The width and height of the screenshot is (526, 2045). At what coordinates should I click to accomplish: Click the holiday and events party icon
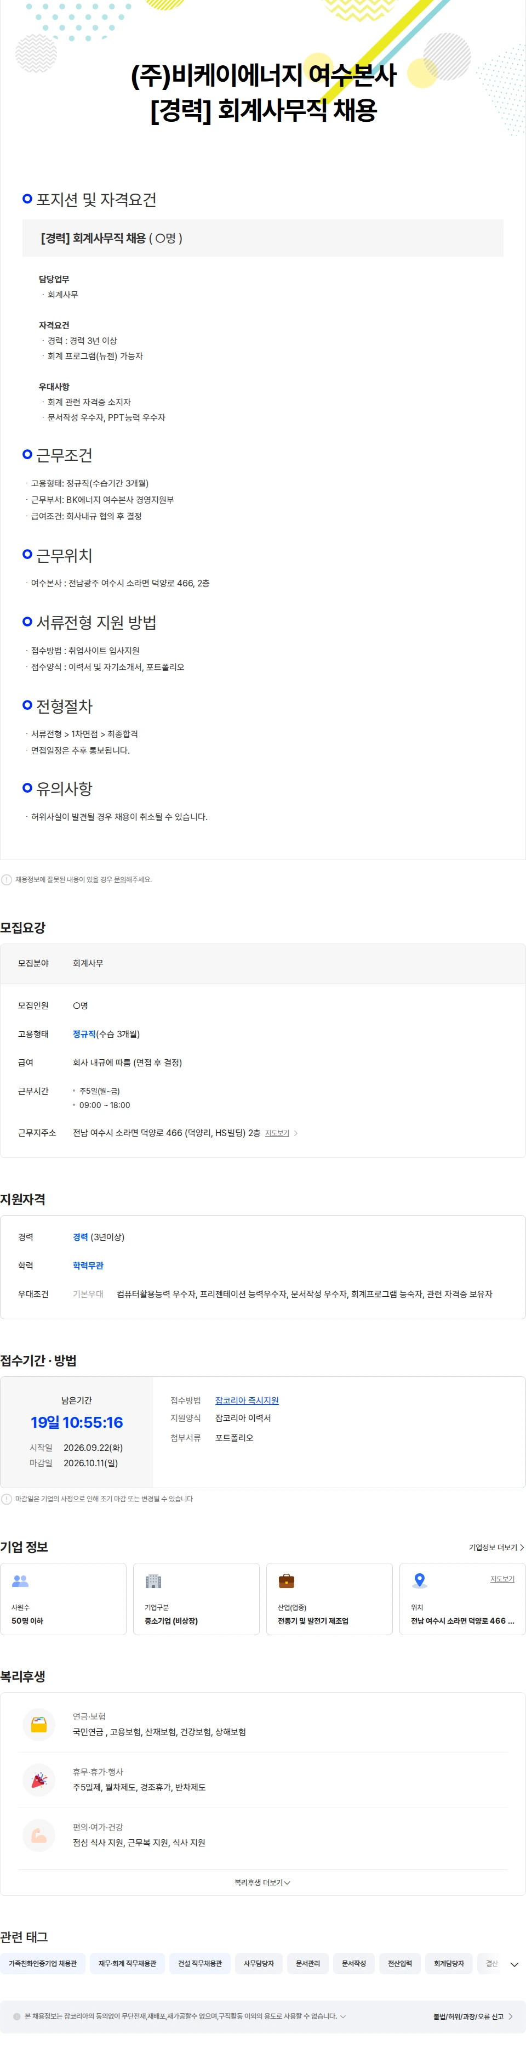tap(39, 1780)
